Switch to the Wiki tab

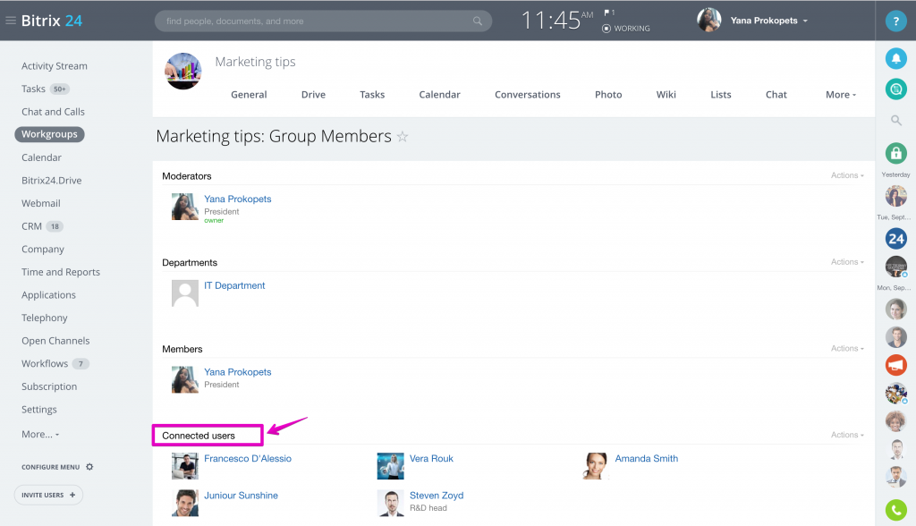click(x=666, y=95)
